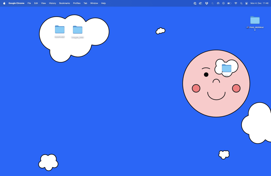Open the SURPRISE folder on the desktop
Viewport: 271px width, 176px height.
point(60,30)
